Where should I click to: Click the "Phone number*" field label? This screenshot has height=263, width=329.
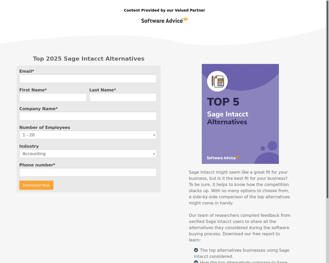(37, 165)
